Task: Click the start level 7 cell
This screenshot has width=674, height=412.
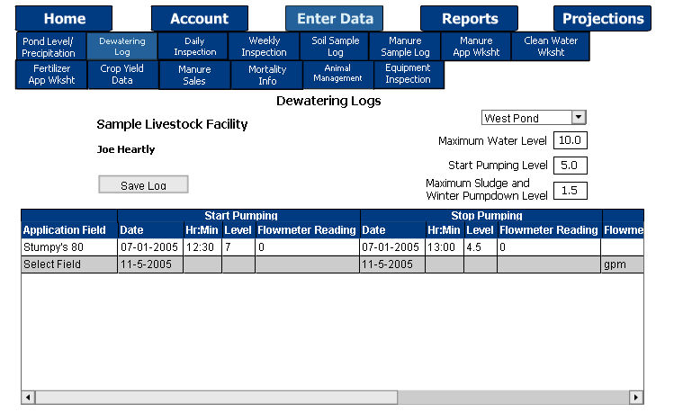Action: (x=238, y=247)
